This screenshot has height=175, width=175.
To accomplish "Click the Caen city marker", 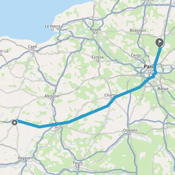I will [x=32, y=50].
